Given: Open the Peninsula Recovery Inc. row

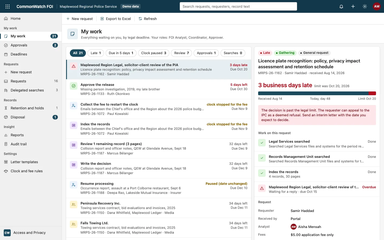Looking at the screenshot, I should coord(159,208).
